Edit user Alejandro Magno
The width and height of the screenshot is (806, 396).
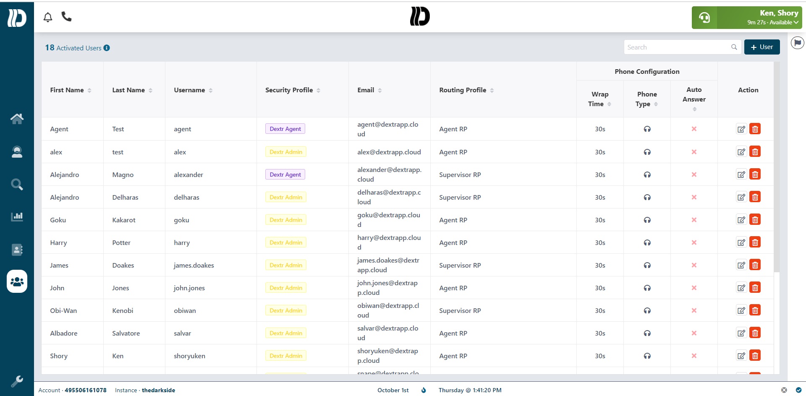click(741, 174)
